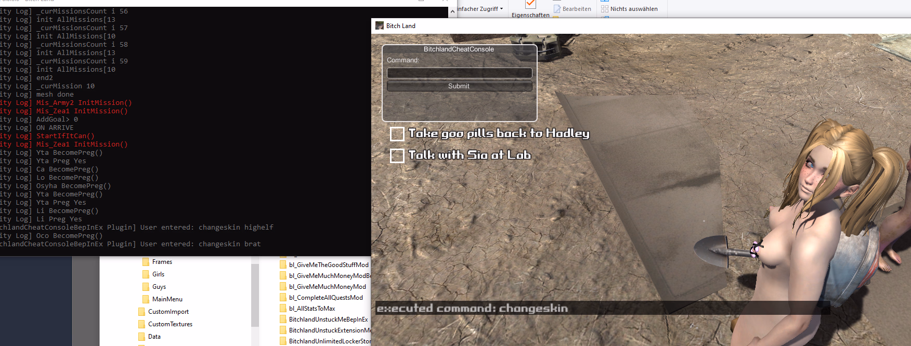Focus the Command input field

[459, 73]
